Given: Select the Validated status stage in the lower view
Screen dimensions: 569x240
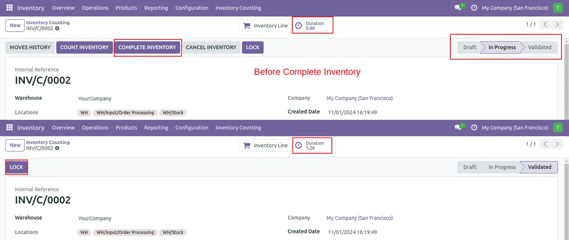Looking at the screenshot, I should coord(540,167).
